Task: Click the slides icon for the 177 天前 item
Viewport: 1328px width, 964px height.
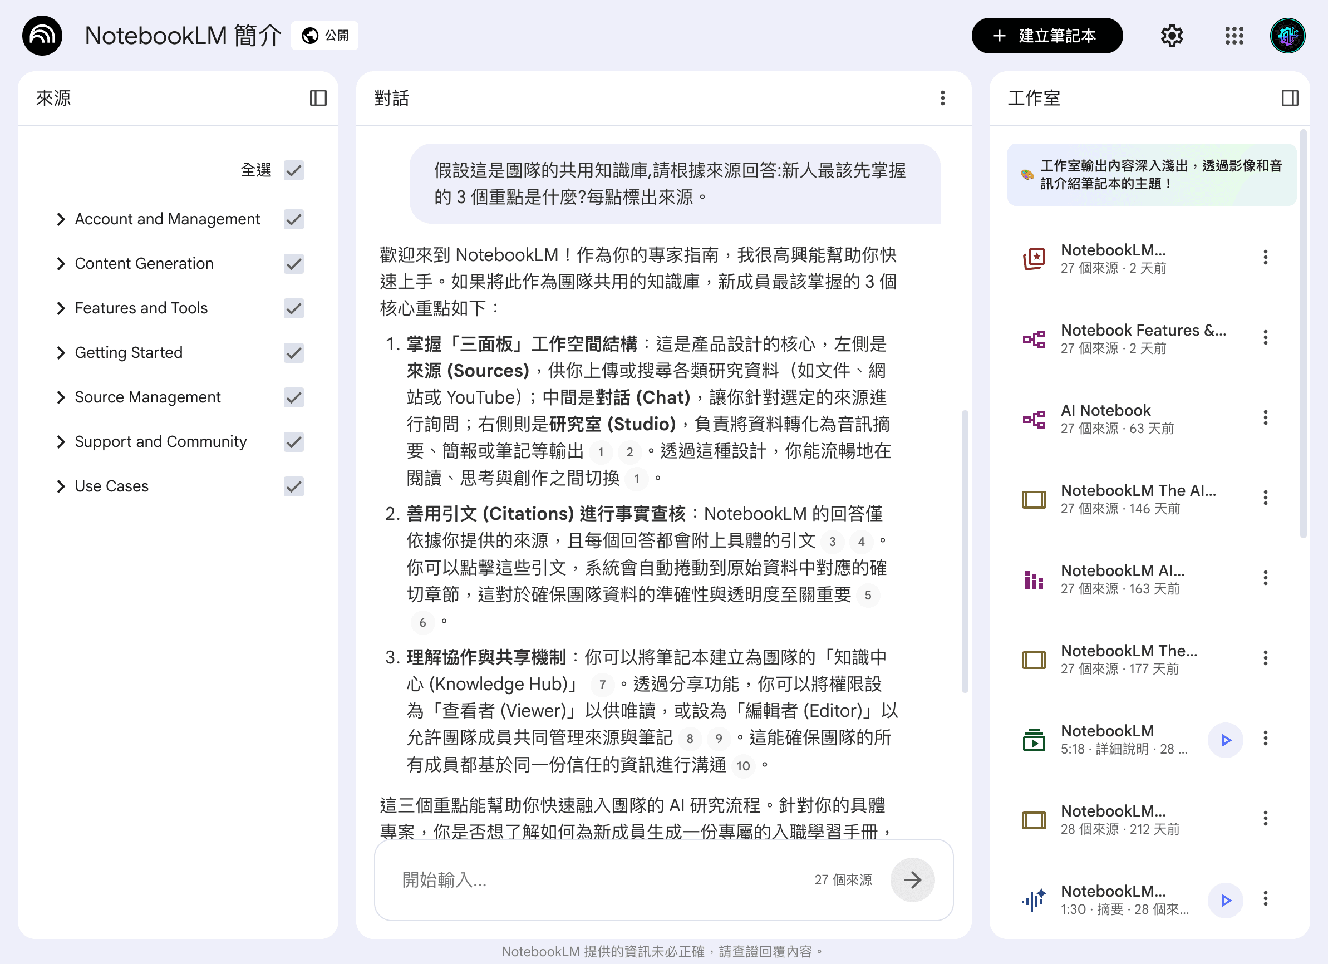Action: pyautogui.click(x=1034, y=660)
